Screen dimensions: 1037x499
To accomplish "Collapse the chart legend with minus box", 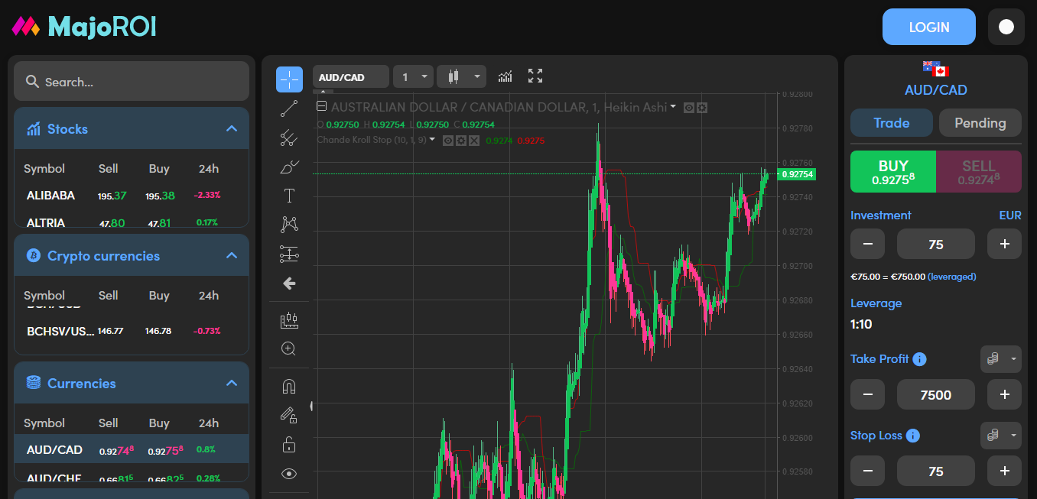I will click(322, 107).
